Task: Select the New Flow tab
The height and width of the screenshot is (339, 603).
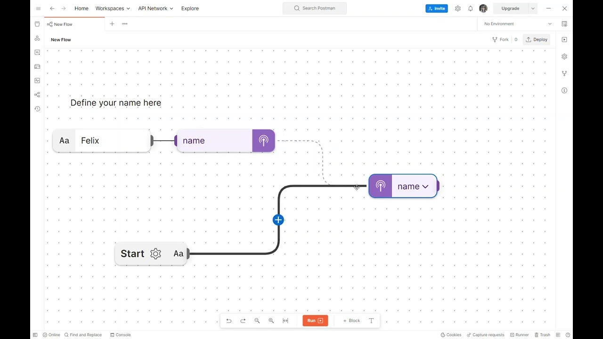Action: click(74, 24)
